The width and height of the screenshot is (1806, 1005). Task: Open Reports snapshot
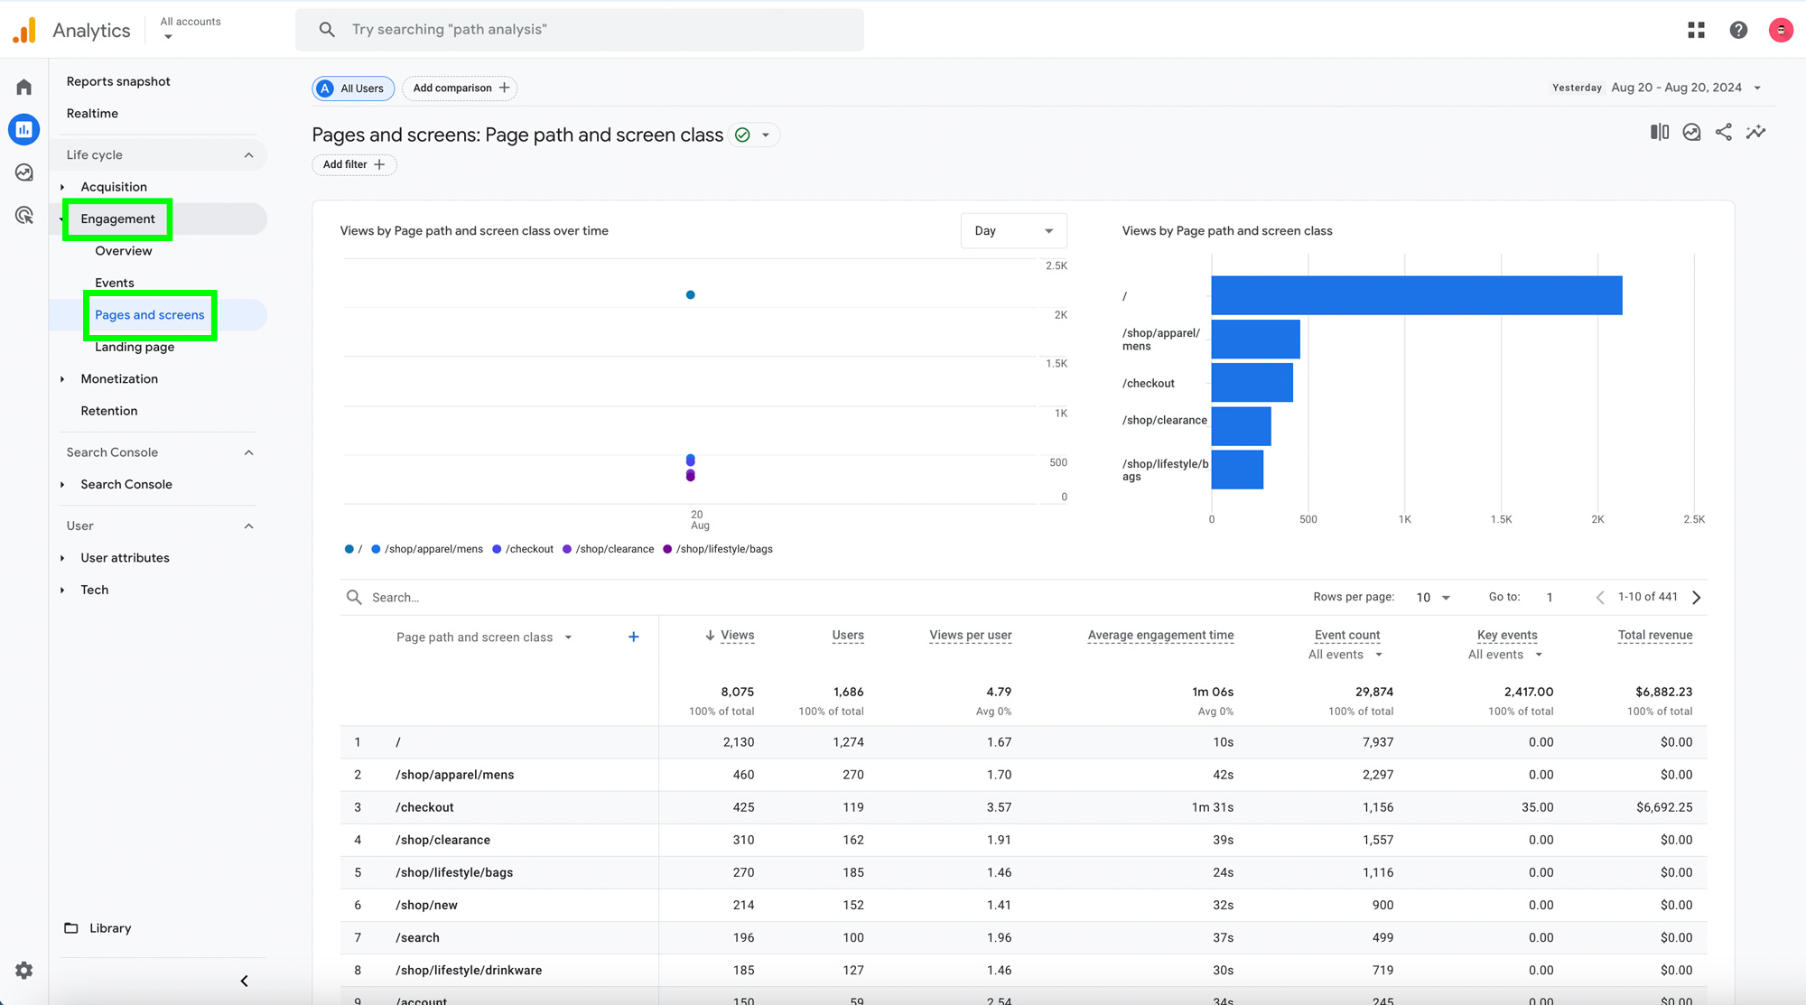118,81
